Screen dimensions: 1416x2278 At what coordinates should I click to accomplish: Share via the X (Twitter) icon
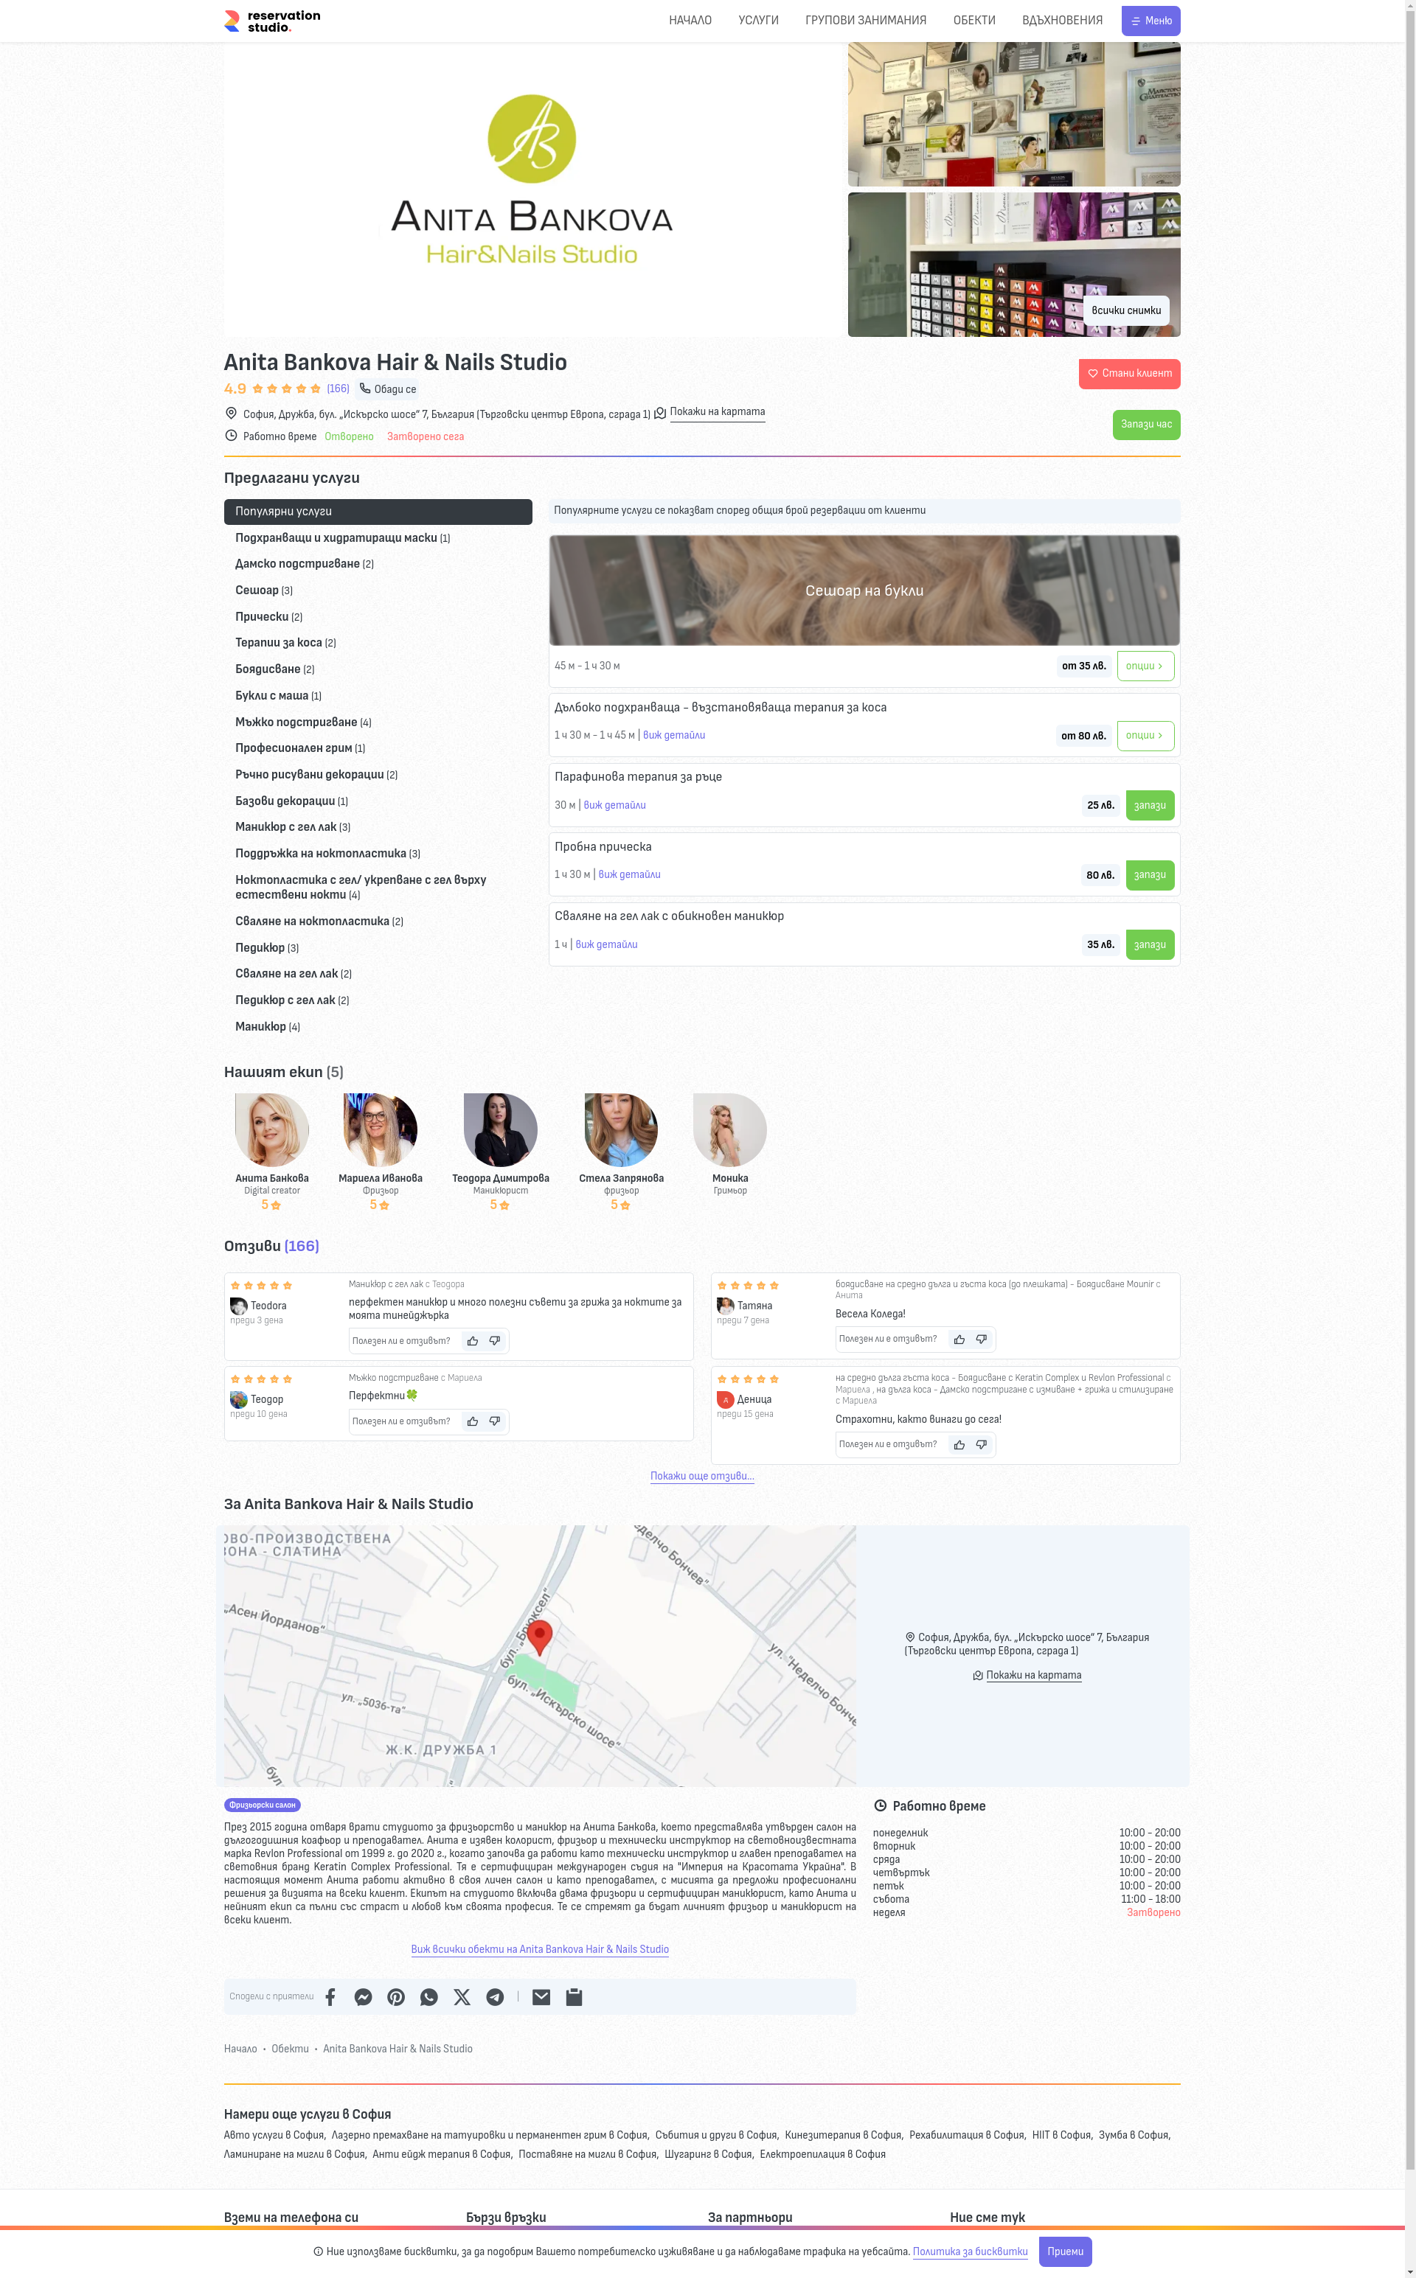point(462,1997)
